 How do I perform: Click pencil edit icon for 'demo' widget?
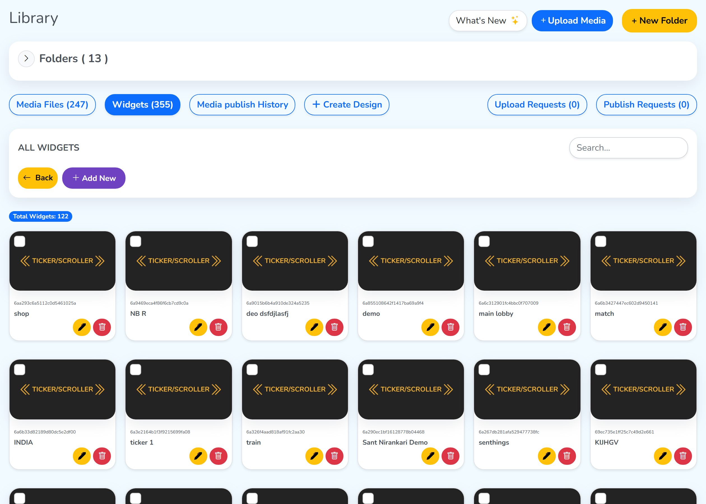[x=430, y=327]
